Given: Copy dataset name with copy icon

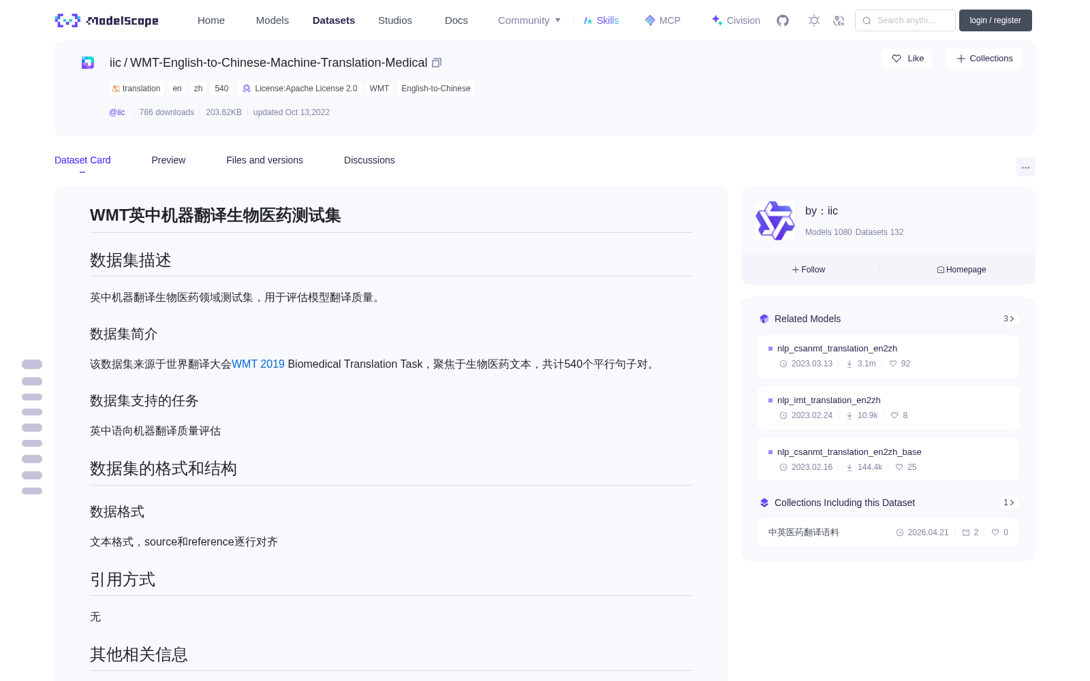Looking at the screenshot, I should pyautogui.click(x=437, y=63).
